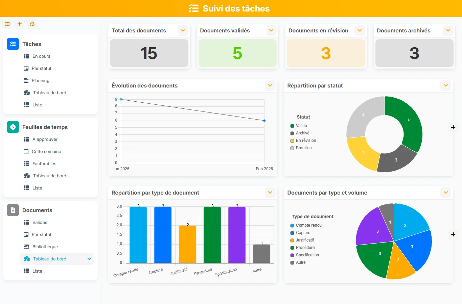Screen dimensions: 462x304
Task: Toggle Archivé legend entry in status chart
Action: [300, 133]
